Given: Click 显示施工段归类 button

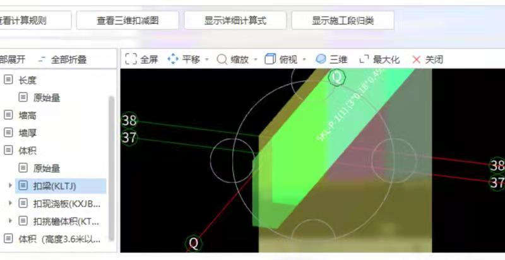Looking at the screenshot, I should point(343,20).
